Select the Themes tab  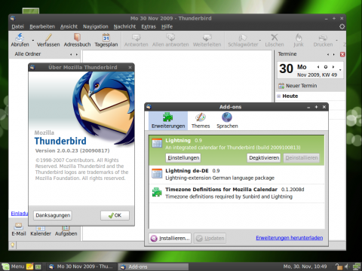tap(201, 120)
